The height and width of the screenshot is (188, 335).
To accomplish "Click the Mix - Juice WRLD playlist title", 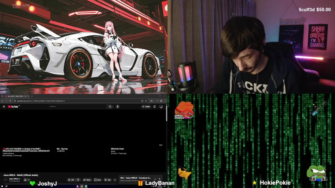I will coord(136,178).
